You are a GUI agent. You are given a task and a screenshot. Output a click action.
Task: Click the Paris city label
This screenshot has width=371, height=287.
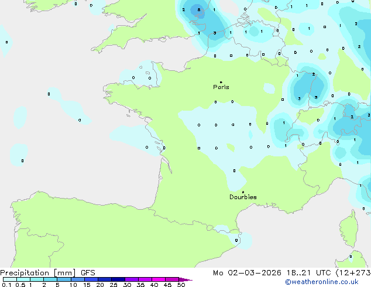[221, 87]
